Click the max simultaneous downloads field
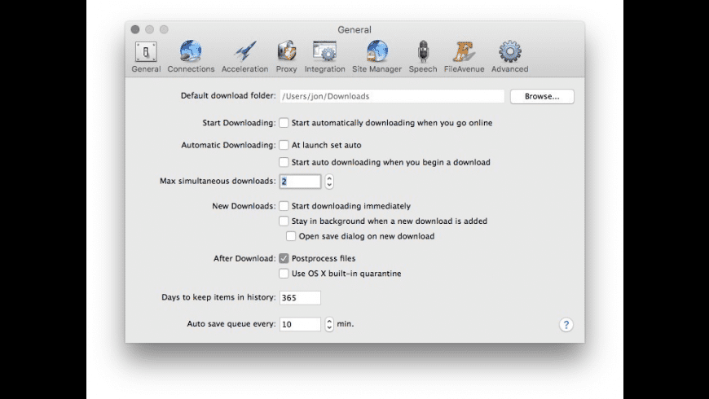The image size is (709, 399). pos(300,182)
